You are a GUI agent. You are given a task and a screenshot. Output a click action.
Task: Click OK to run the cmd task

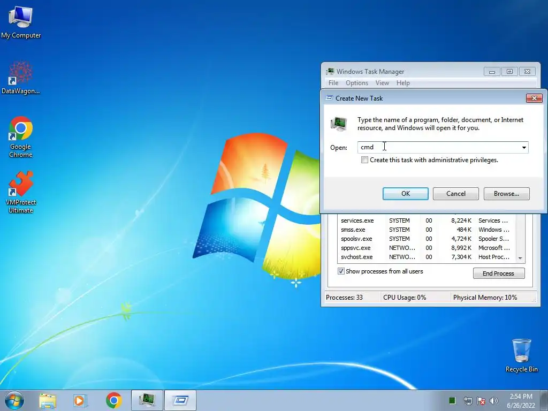(406, 194)
